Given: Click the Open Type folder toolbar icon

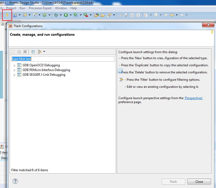Looking at the screenshot, I should tap(97, 15).
